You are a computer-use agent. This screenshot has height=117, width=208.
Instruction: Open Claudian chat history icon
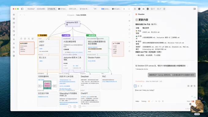tap(195, 86)
